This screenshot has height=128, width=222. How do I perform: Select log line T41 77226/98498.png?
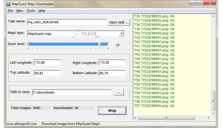point(154,46)
